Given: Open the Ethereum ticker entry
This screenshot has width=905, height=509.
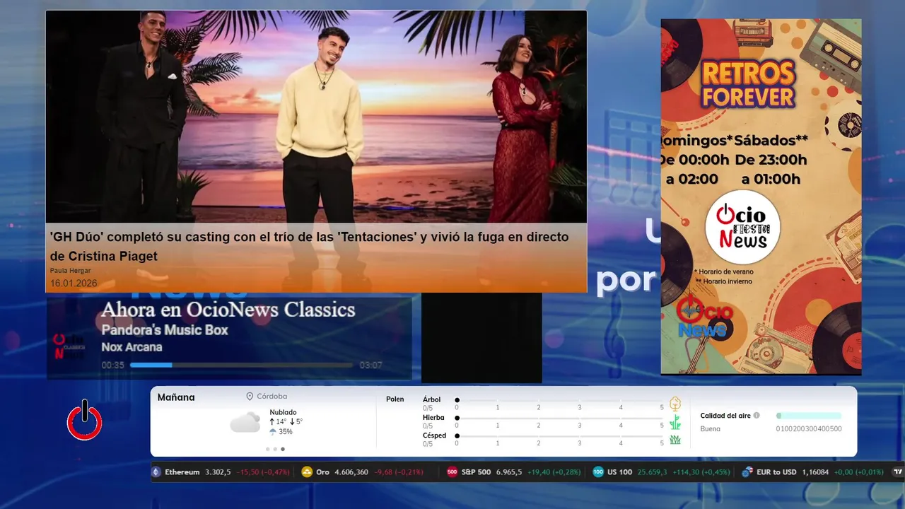Looking at the screenshot, I should pos(221,472).
